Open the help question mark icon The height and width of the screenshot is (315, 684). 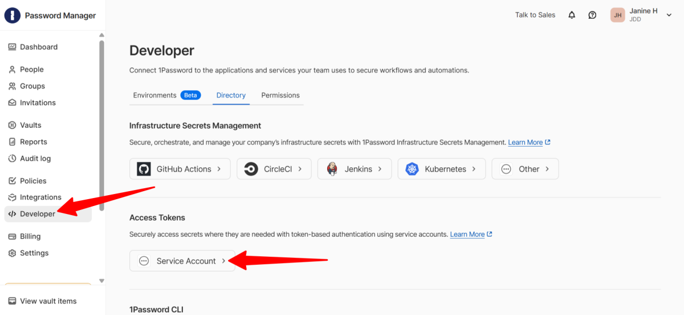pyautogui.click(x=592, y=15)
